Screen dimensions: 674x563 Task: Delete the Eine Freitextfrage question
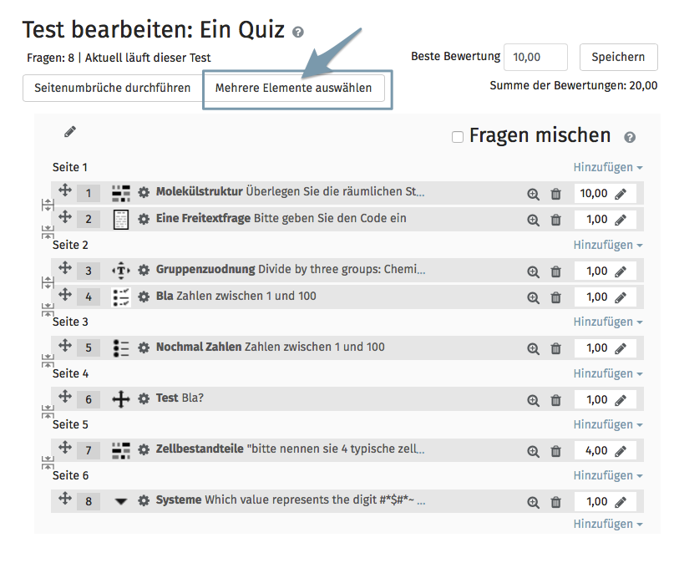pos(555,221)
